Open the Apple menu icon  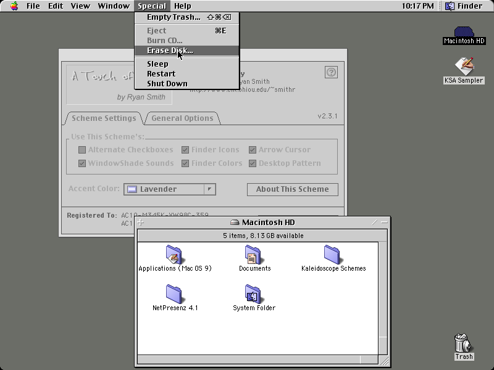coord(14,6)
